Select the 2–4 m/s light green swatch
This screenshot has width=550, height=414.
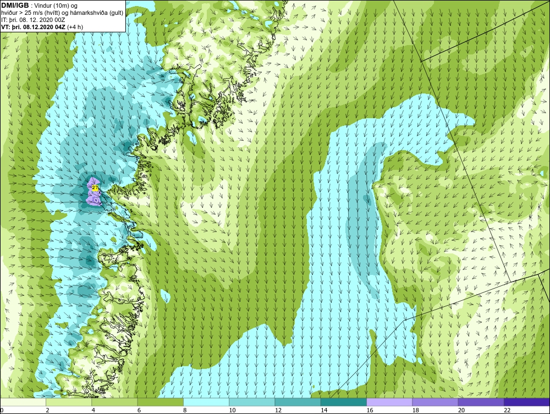69,402
